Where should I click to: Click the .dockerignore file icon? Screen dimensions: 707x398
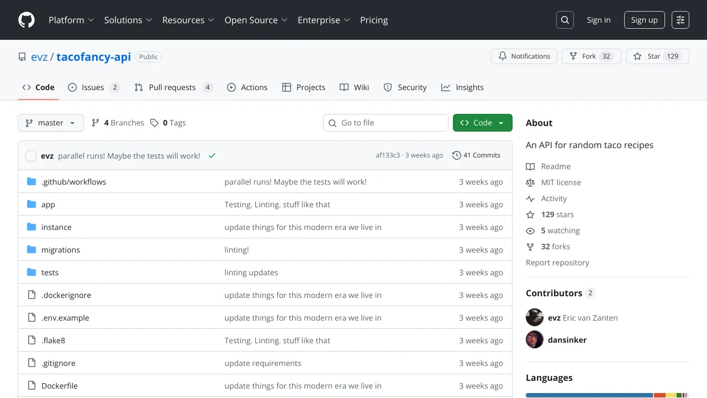click(x=31, y=295)
